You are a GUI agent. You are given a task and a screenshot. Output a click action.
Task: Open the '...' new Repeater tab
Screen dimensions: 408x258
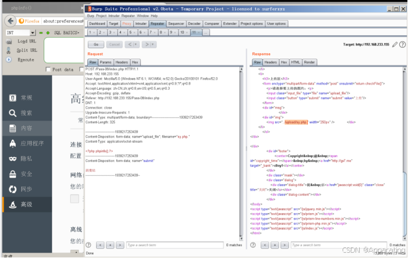(206, 32)
